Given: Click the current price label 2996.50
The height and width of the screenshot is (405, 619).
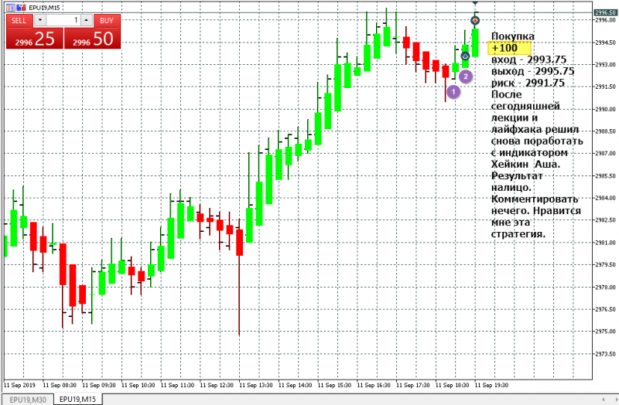Looking at the screenshot, I should click(606, 12).
